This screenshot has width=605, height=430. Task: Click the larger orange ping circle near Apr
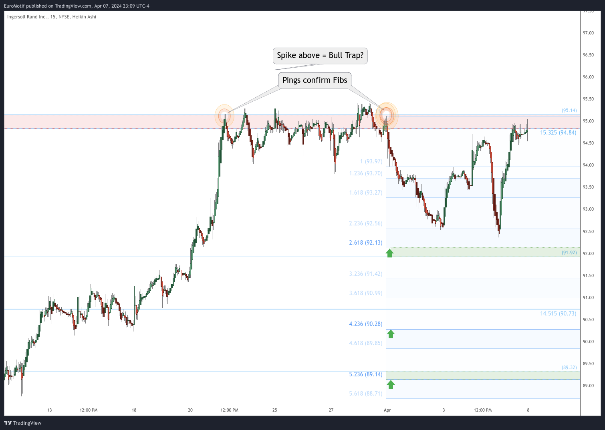click(x=387, y=115)
